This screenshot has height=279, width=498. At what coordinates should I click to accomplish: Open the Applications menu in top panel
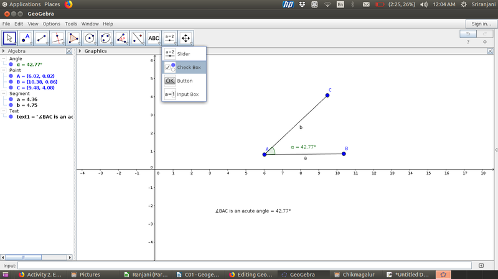coord(21,4)
